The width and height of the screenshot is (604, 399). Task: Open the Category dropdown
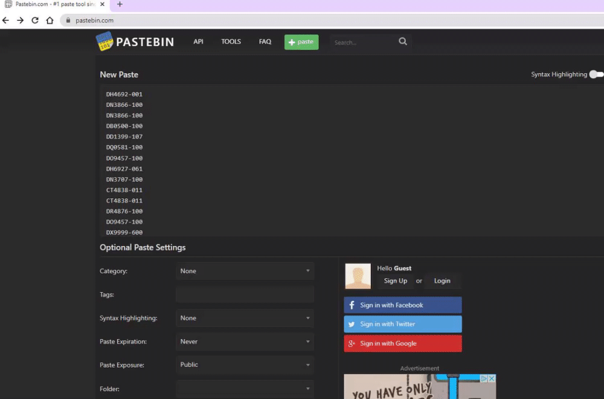click(x=245, y=271)
